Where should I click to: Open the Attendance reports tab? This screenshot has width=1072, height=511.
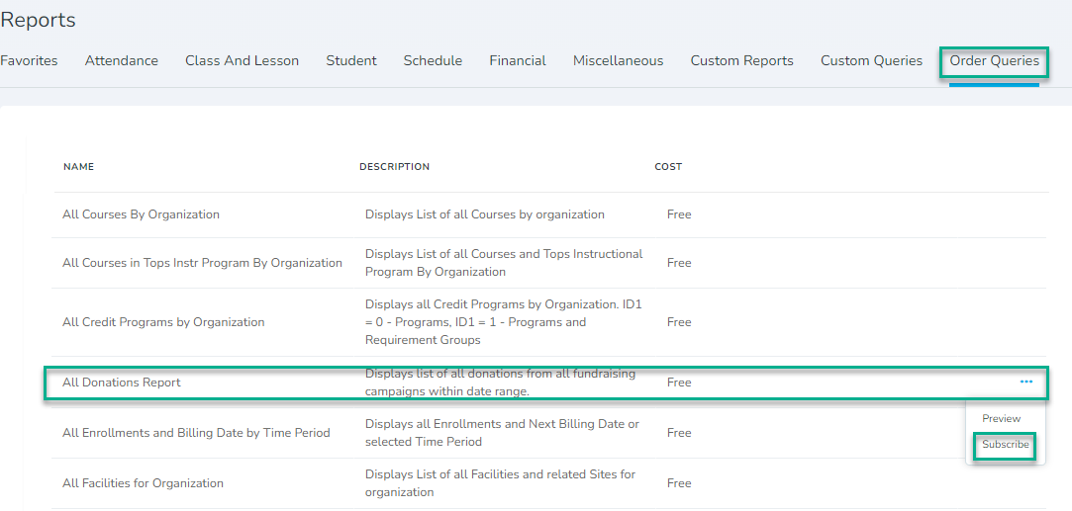click(122, 60)
